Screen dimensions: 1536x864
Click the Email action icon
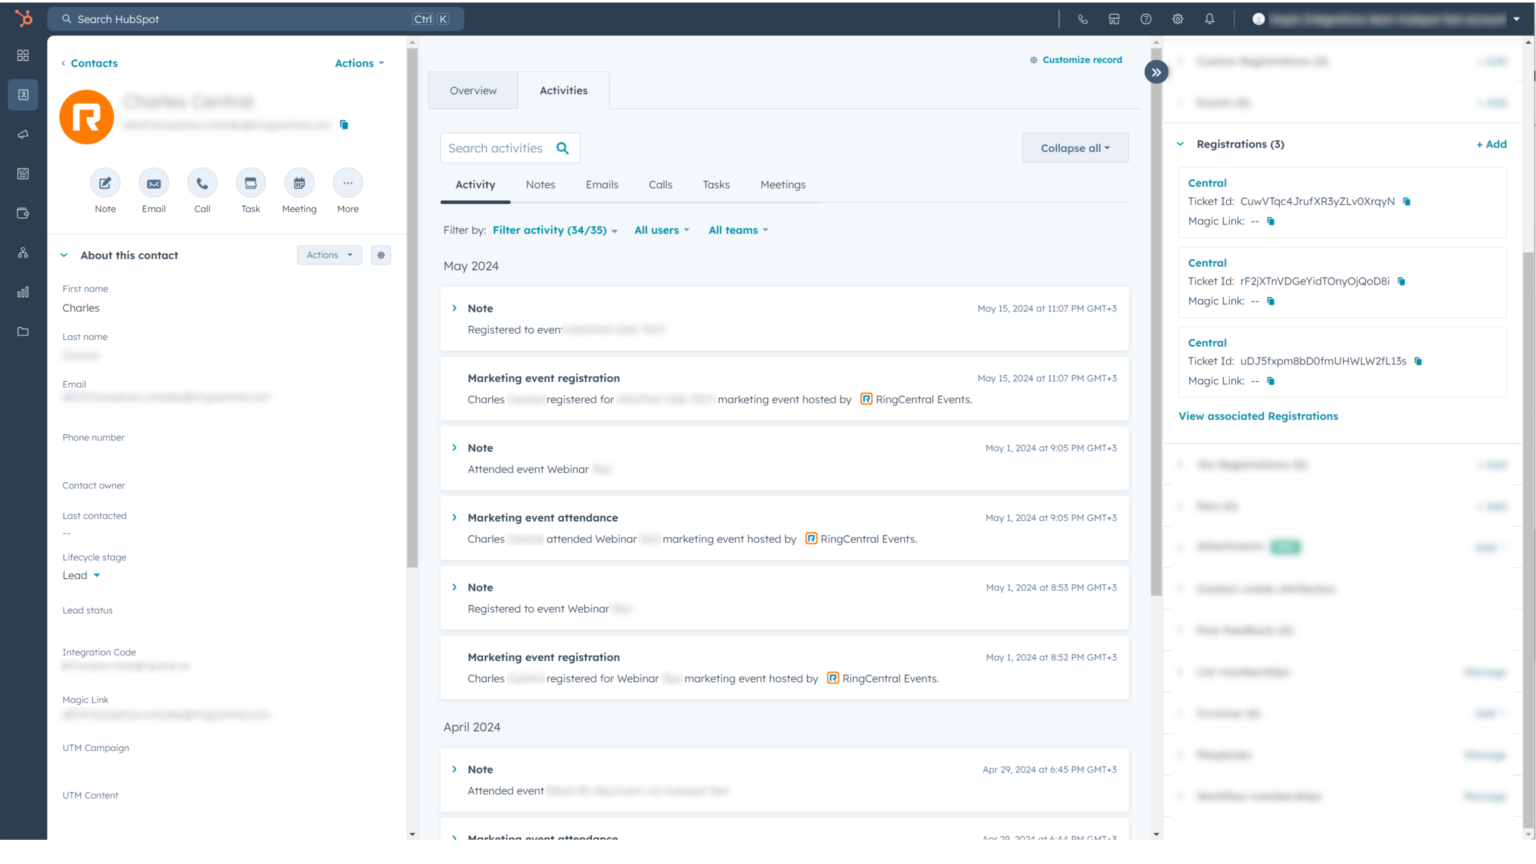[x=153, y=183]
